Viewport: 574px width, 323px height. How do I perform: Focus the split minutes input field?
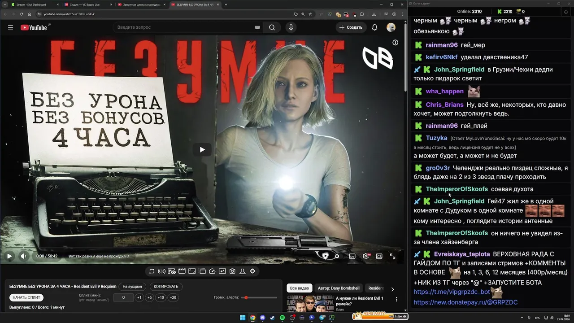pyautogui.click(x=123, y=297)
